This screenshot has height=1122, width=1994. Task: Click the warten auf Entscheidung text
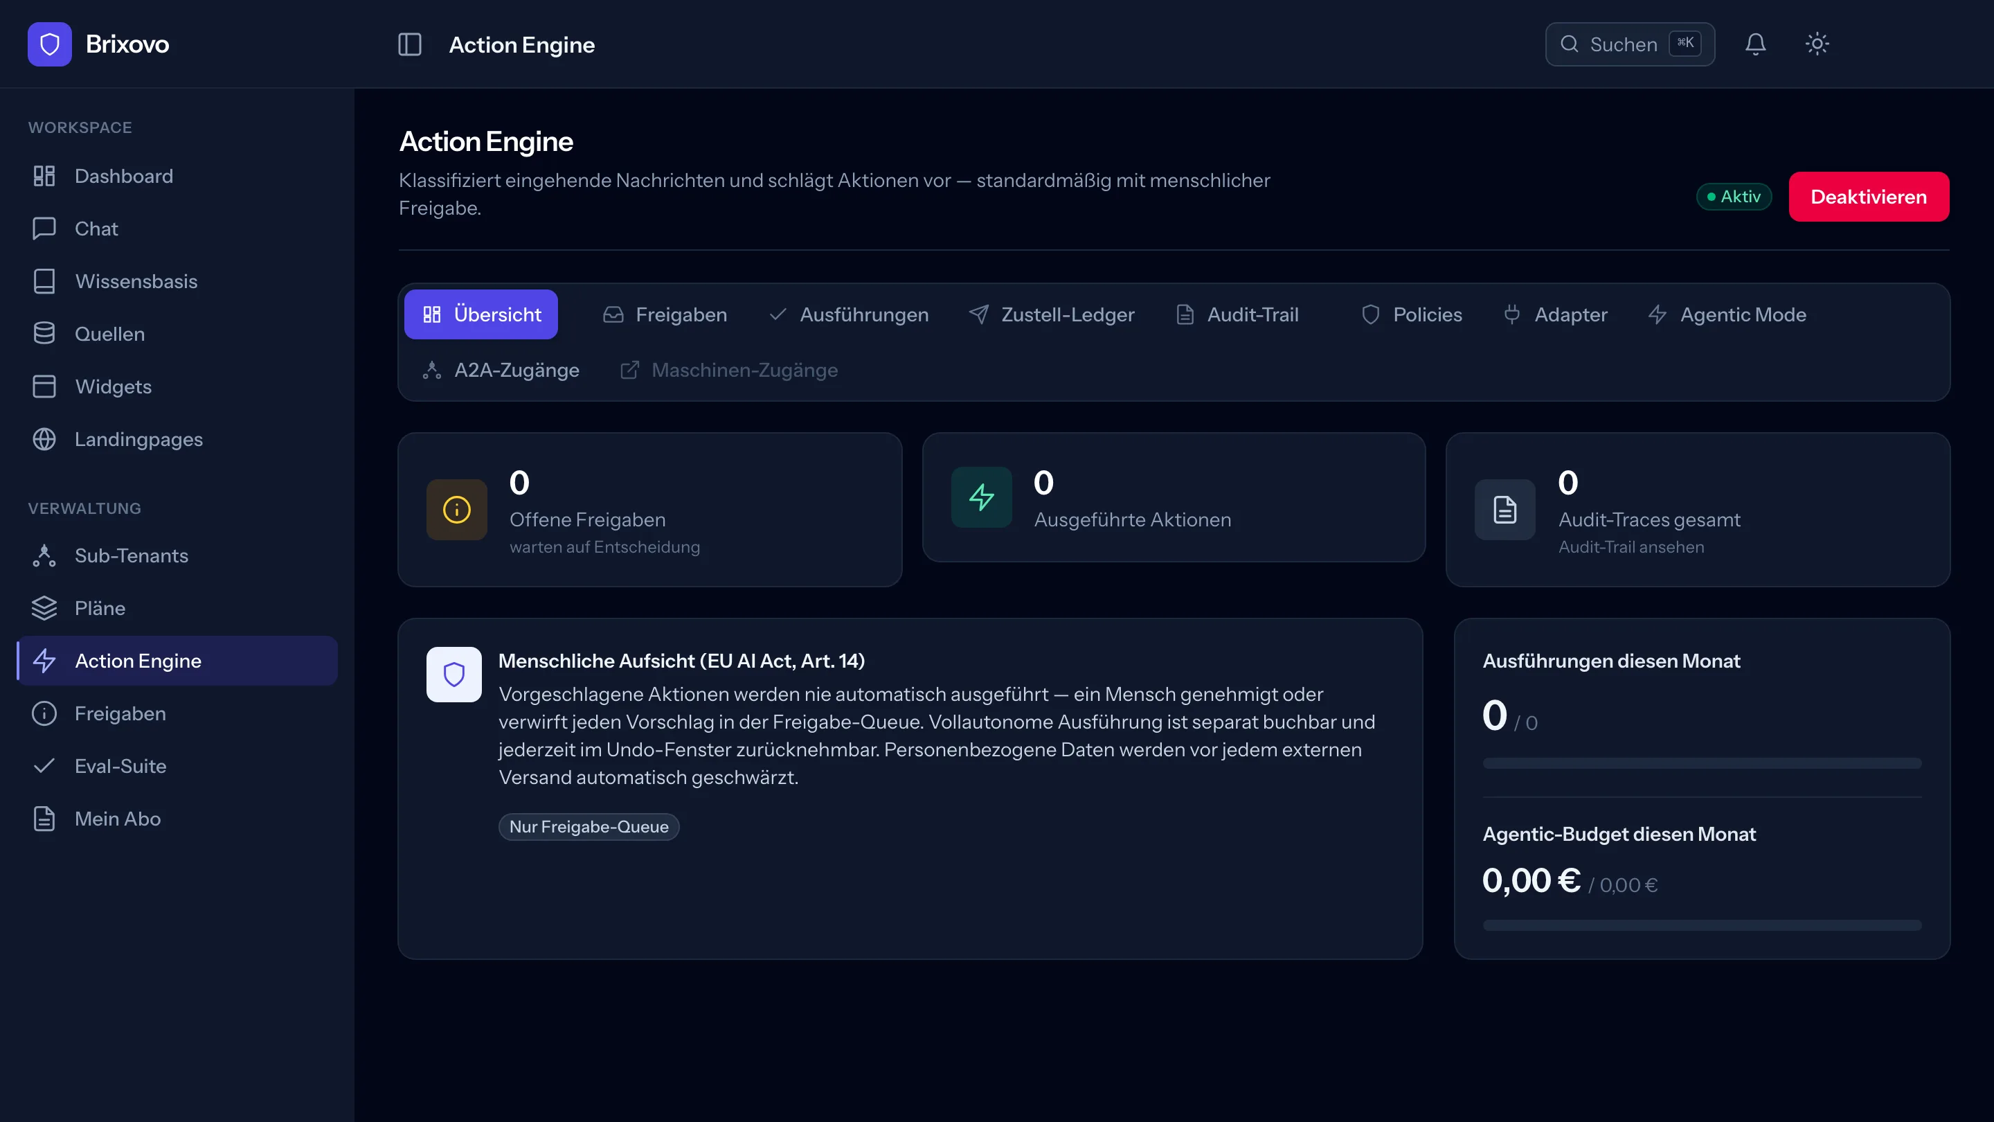(604, 546)
